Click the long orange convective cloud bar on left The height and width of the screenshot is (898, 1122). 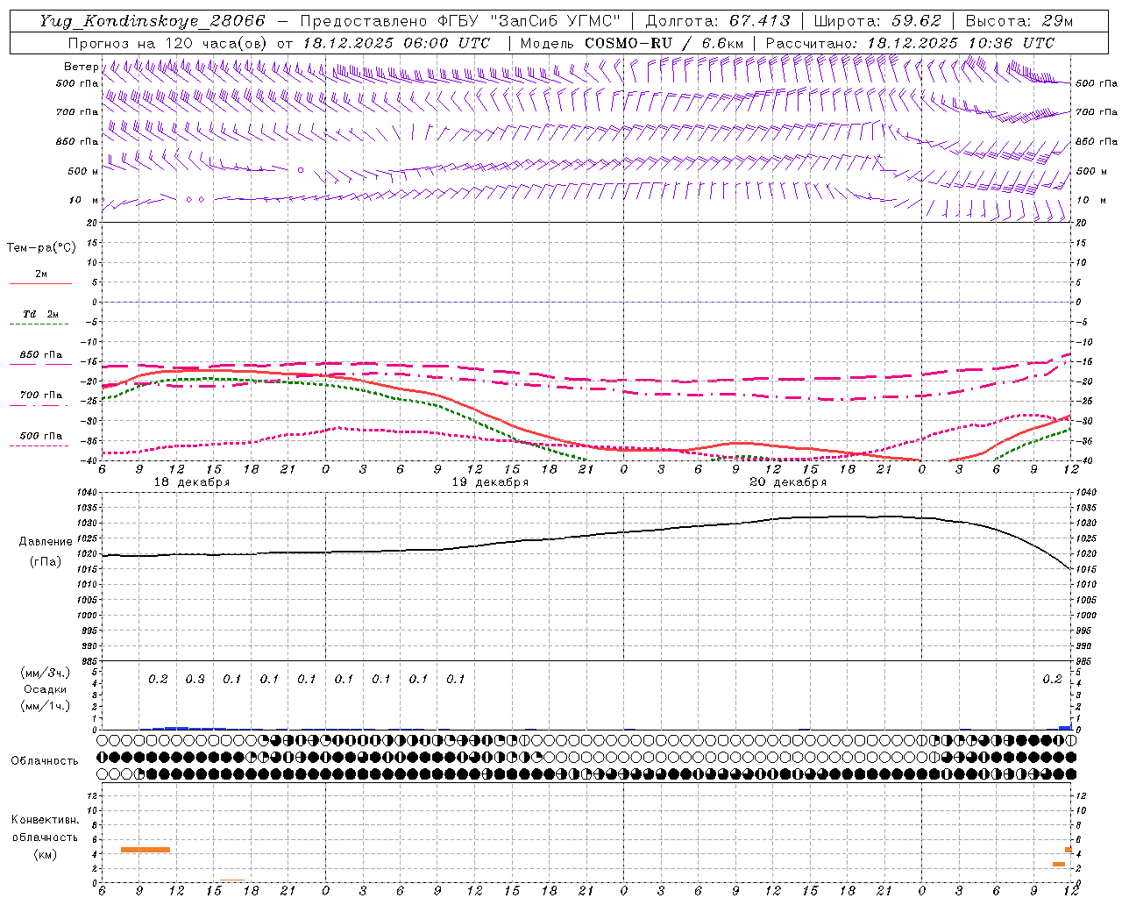(146, 849)
